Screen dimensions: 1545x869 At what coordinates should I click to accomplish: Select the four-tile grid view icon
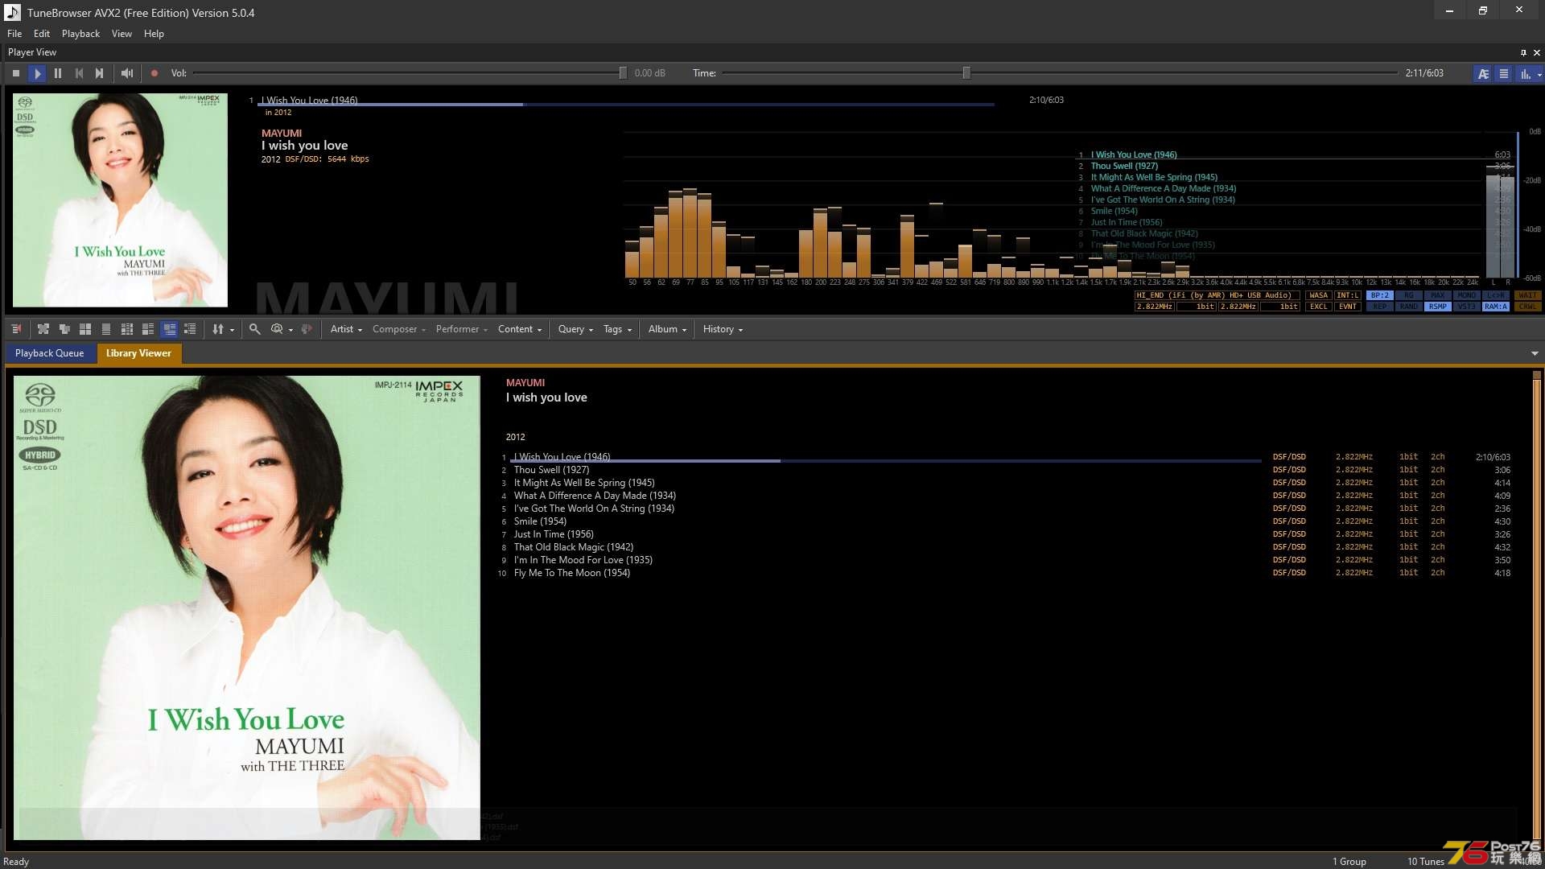85,329
